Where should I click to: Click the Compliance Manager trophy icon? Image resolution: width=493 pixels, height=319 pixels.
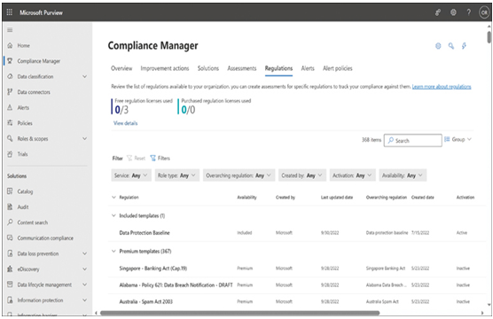tap(10, 60)
